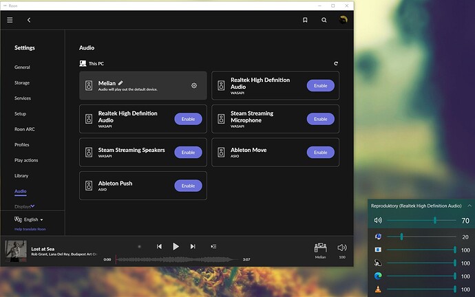475x297 pixels.
Task: Collapse the volume mixer panel chevron
Action: click(x=469, y=206)
